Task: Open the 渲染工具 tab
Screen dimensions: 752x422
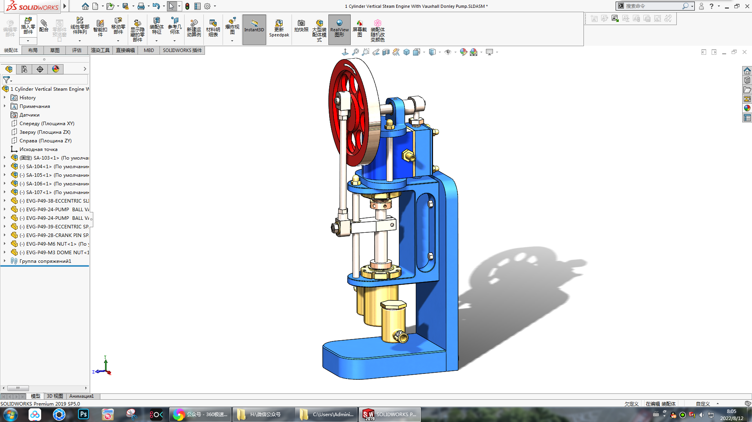Action: (x=100, y=50)
